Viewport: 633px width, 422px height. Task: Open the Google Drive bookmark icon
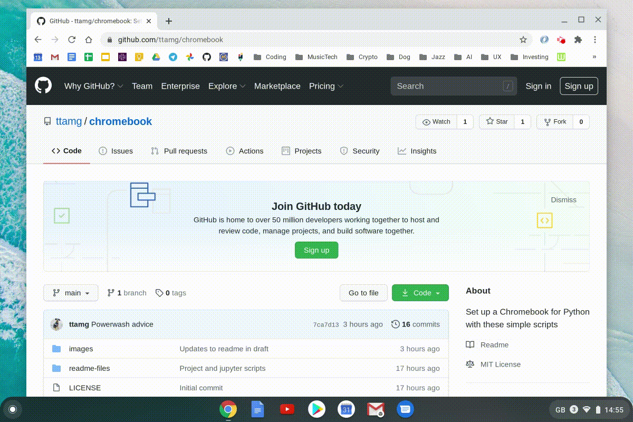click(156, 57)
